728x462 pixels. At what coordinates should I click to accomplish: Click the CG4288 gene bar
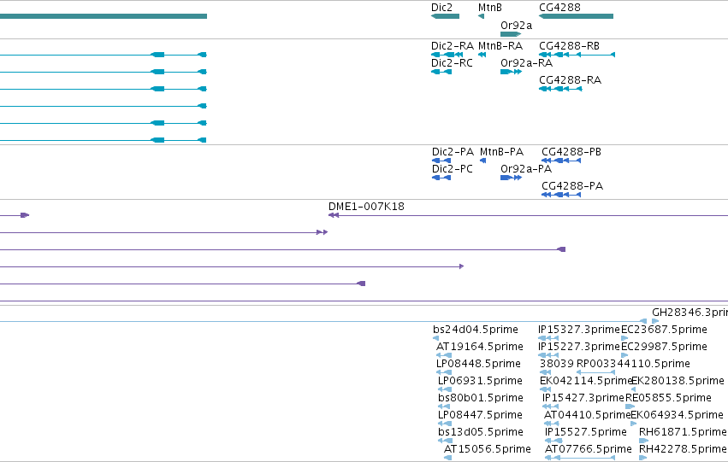(577, 16)
